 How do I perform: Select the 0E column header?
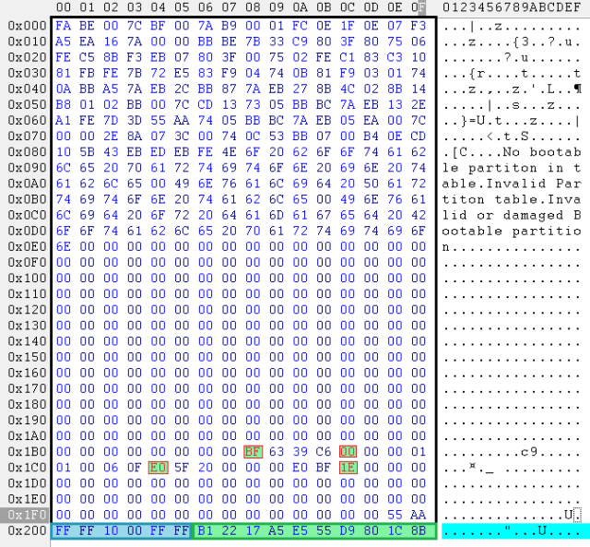(395, 7)
